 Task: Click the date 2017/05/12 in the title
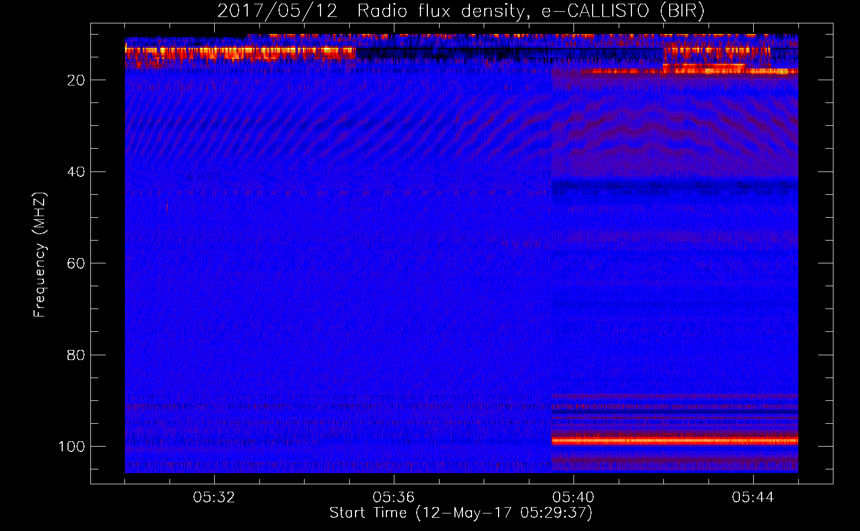pyautogui.click(x=277, y=11)
